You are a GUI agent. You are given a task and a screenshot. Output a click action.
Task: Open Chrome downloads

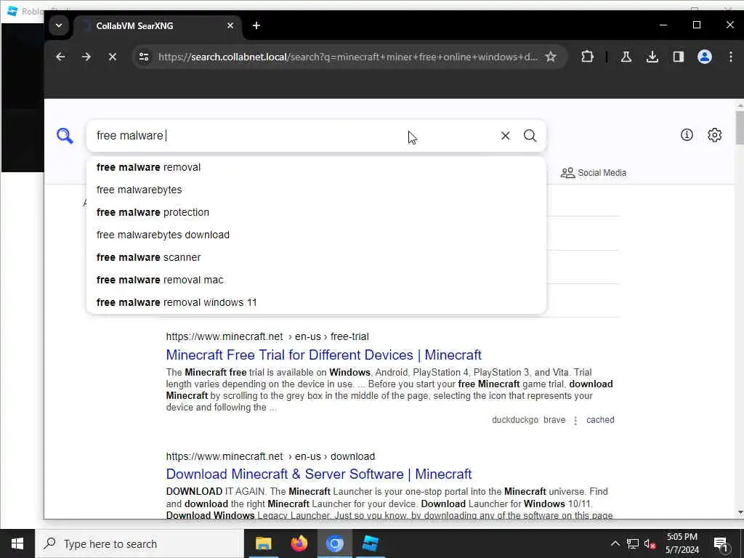coord(652,57)
